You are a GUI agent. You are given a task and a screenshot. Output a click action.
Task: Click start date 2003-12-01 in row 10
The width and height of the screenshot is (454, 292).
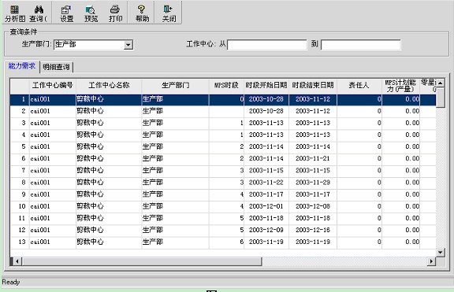[266, 206]
